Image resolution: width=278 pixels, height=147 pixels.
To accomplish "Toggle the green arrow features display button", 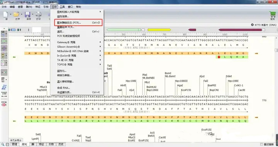I will coord(4,41).
